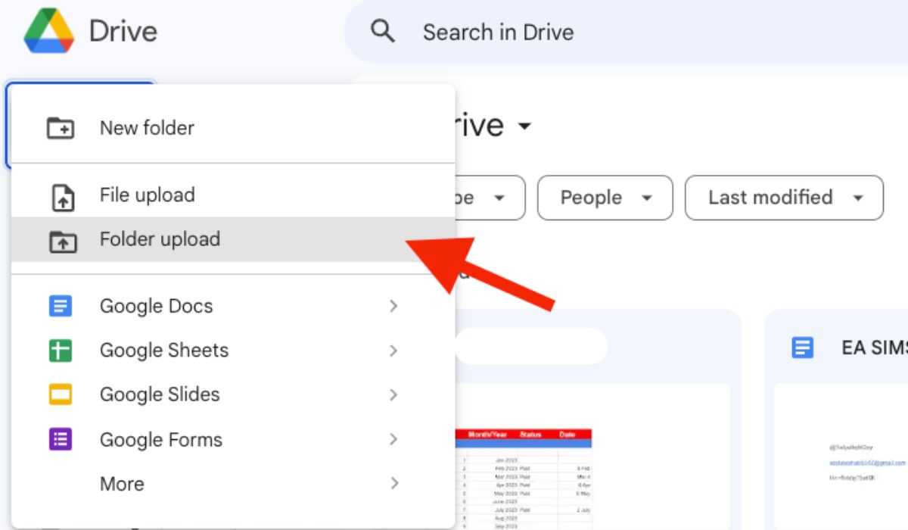Open the Last modified filter dropdown
908x530 pixels.
[x=784, y=198]
